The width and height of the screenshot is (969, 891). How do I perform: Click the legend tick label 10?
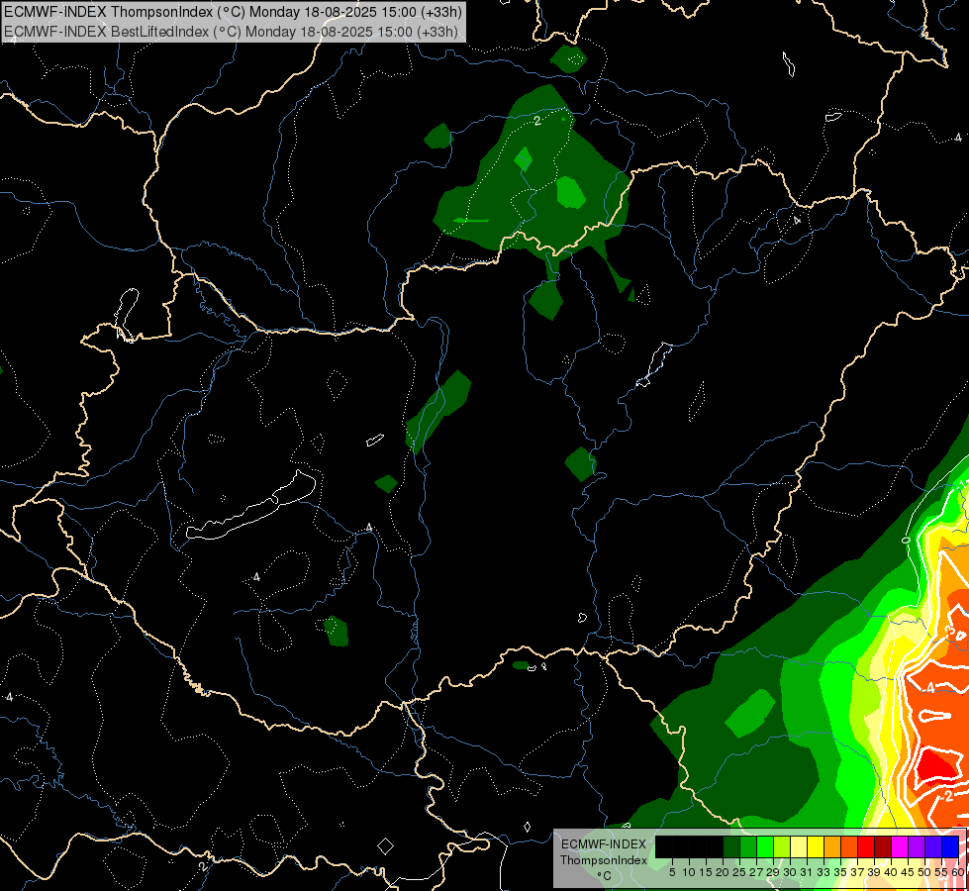[689, 872]
